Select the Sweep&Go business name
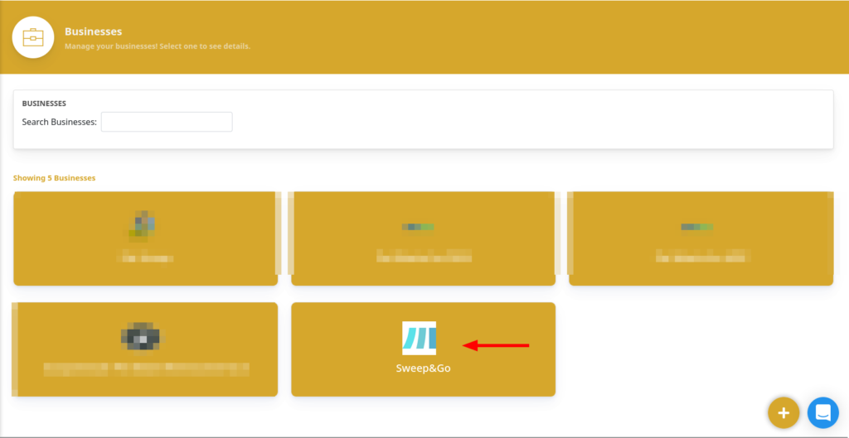 tap(423, 368)
